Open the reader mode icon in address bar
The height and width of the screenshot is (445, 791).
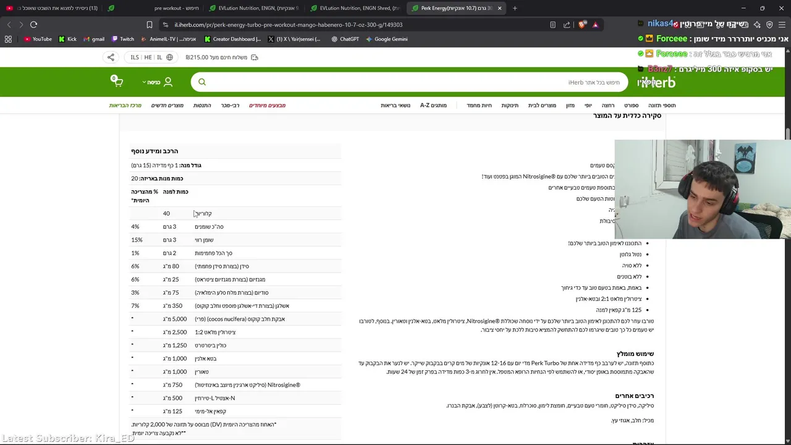click(x=552, y=25)
